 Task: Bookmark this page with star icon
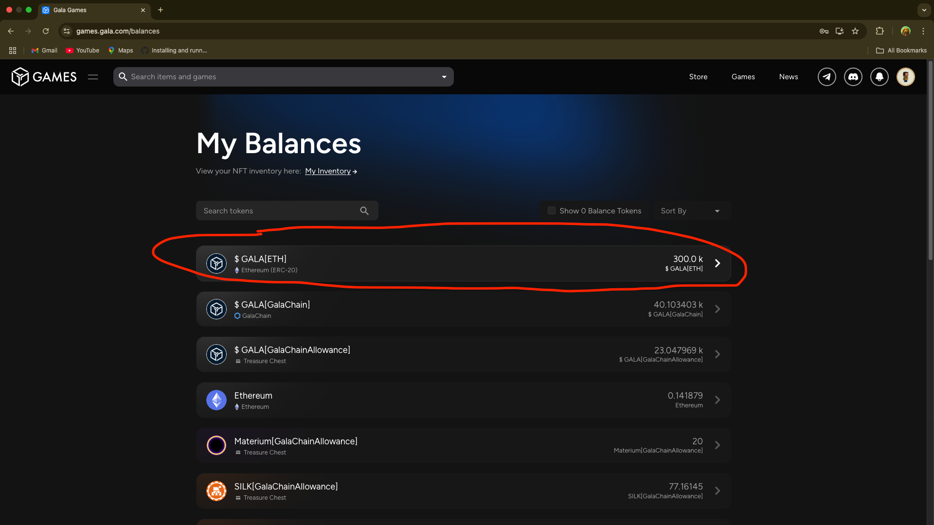(x=855, y=31)
